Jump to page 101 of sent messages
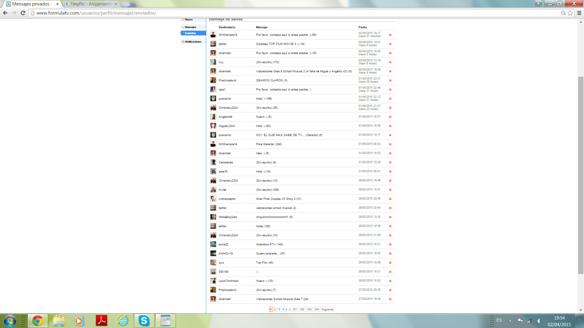 (x=295, y=309)
